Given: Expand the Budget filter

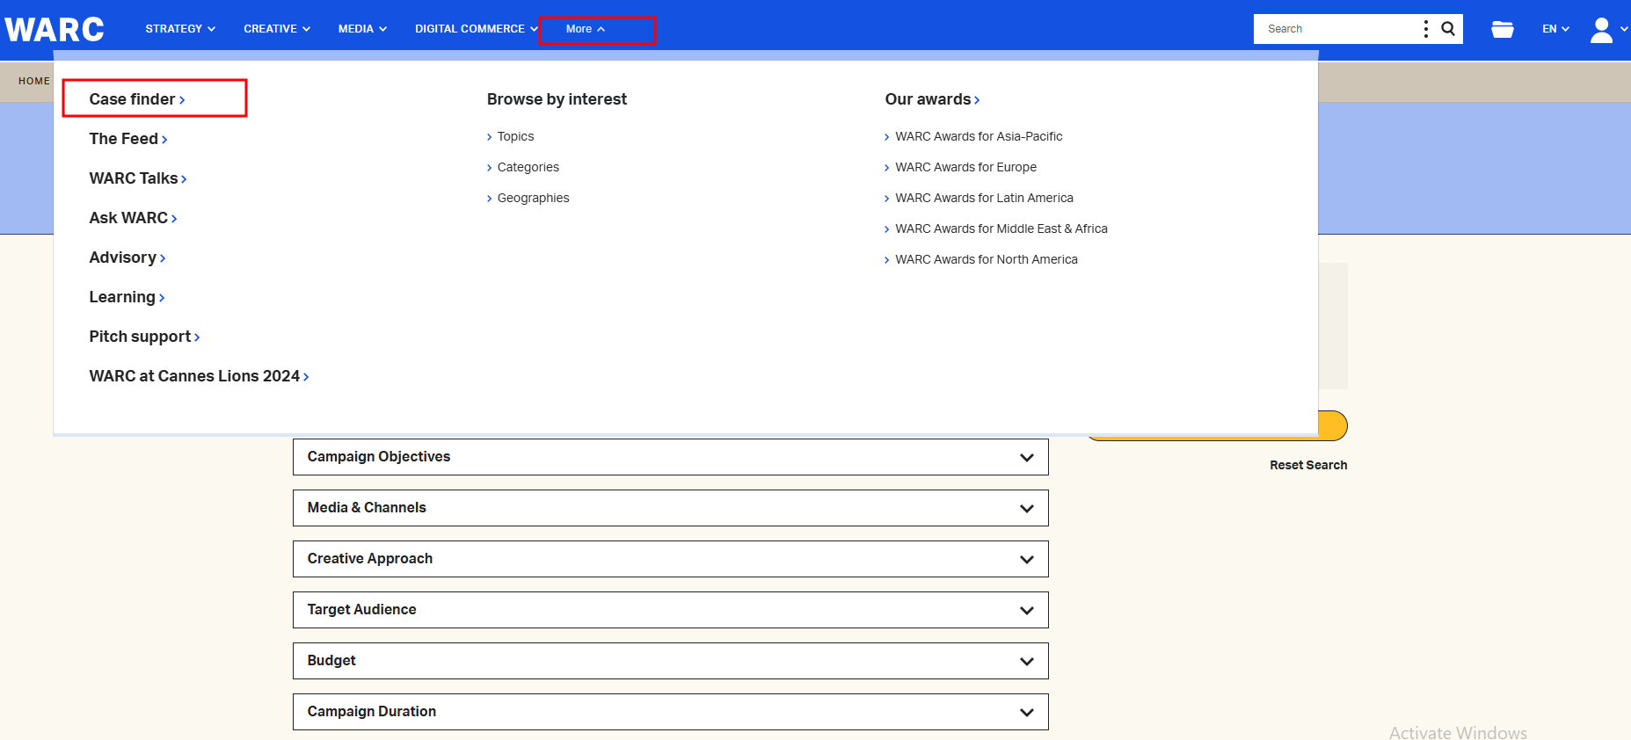Looking at the screenshot, I should (670, 661).
